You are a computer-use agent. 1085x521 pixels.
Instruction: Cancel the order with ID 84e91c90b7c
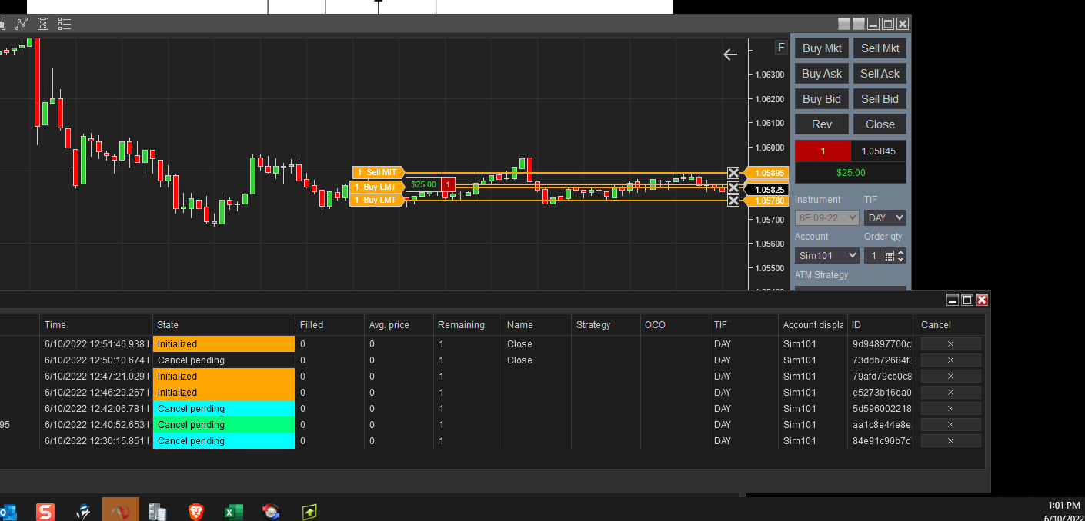coord(950,441)
